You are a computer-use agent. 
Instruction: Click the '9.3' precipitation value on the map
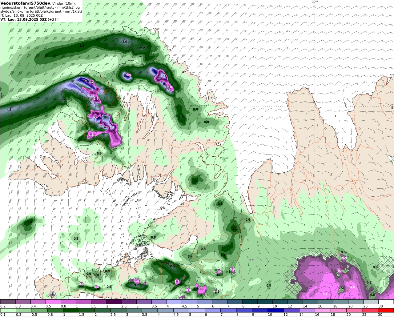coord(105,117)
